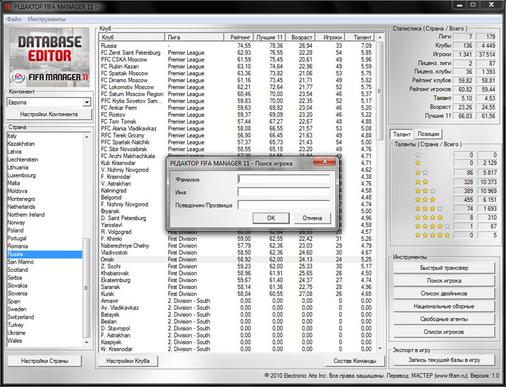Close the Поиск игрока dialog
Image resolution: width=506 pixels, height=387 pixels.
tap(324, 161)
